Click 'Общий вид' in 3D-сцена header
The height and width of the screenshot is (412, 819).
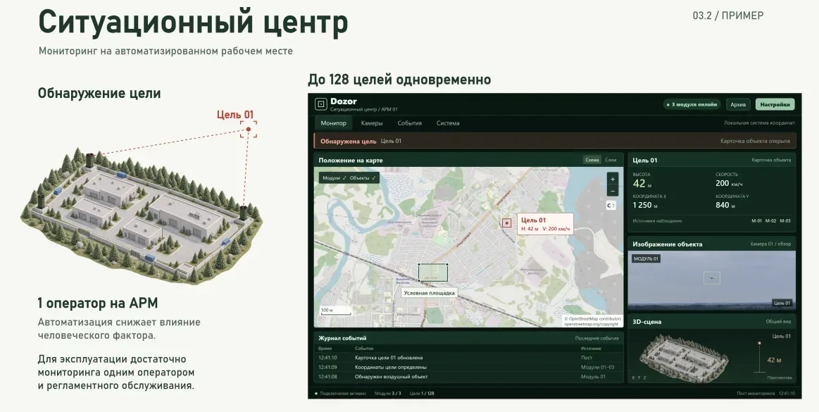(778, 322)
